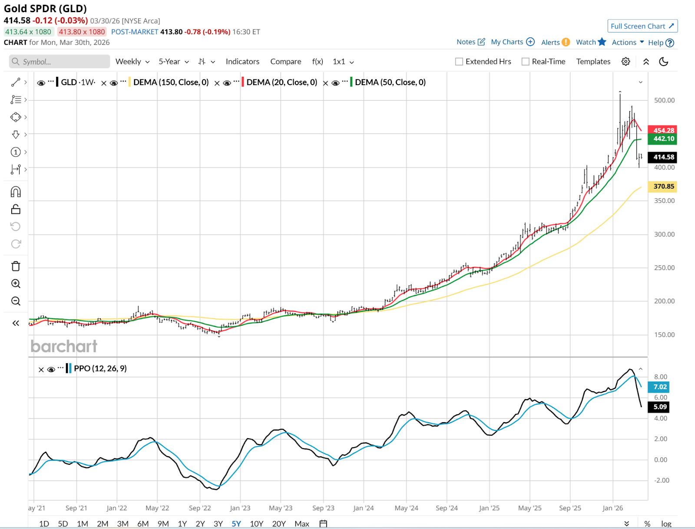Click the trash can delete icon

pos(16,266)
